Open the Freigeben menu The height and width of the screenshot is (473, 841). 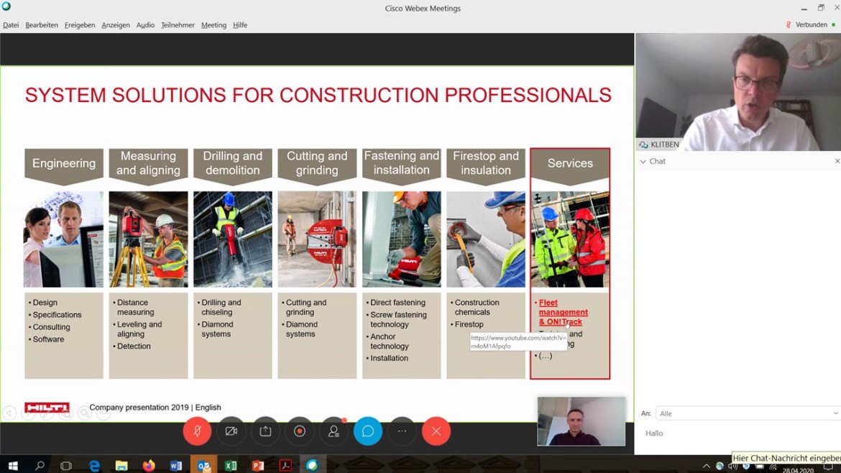coord(80,25)
